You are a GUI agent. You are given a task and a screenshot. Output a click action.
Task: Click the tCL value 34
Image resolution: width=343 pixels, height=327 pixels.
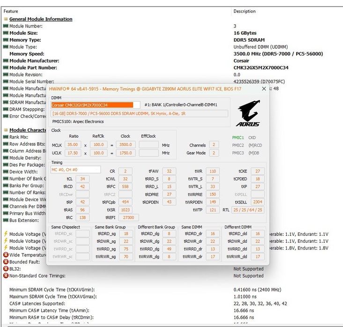coord(82,179)
